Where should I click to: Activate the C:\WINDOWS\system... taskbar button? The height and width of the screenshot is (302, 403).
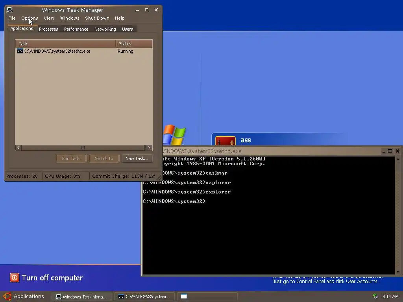[144, 296]
